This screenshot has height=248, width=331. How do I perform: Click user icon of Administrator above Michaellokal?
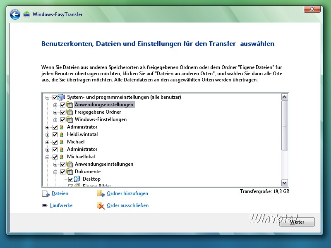[x=62, y=150]
